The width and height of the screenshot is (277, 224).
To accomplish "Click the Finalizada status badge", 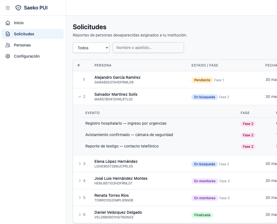I will (x=202, y=215).
